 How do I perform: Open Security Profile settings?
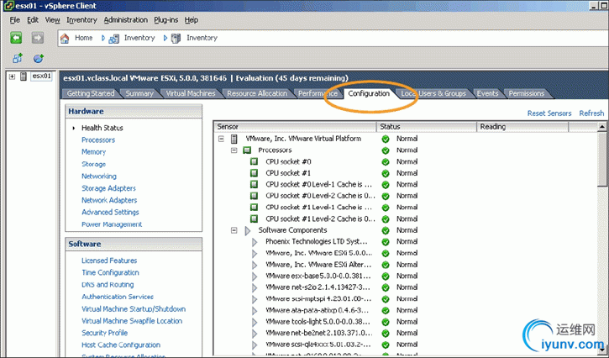click(104, 333)
